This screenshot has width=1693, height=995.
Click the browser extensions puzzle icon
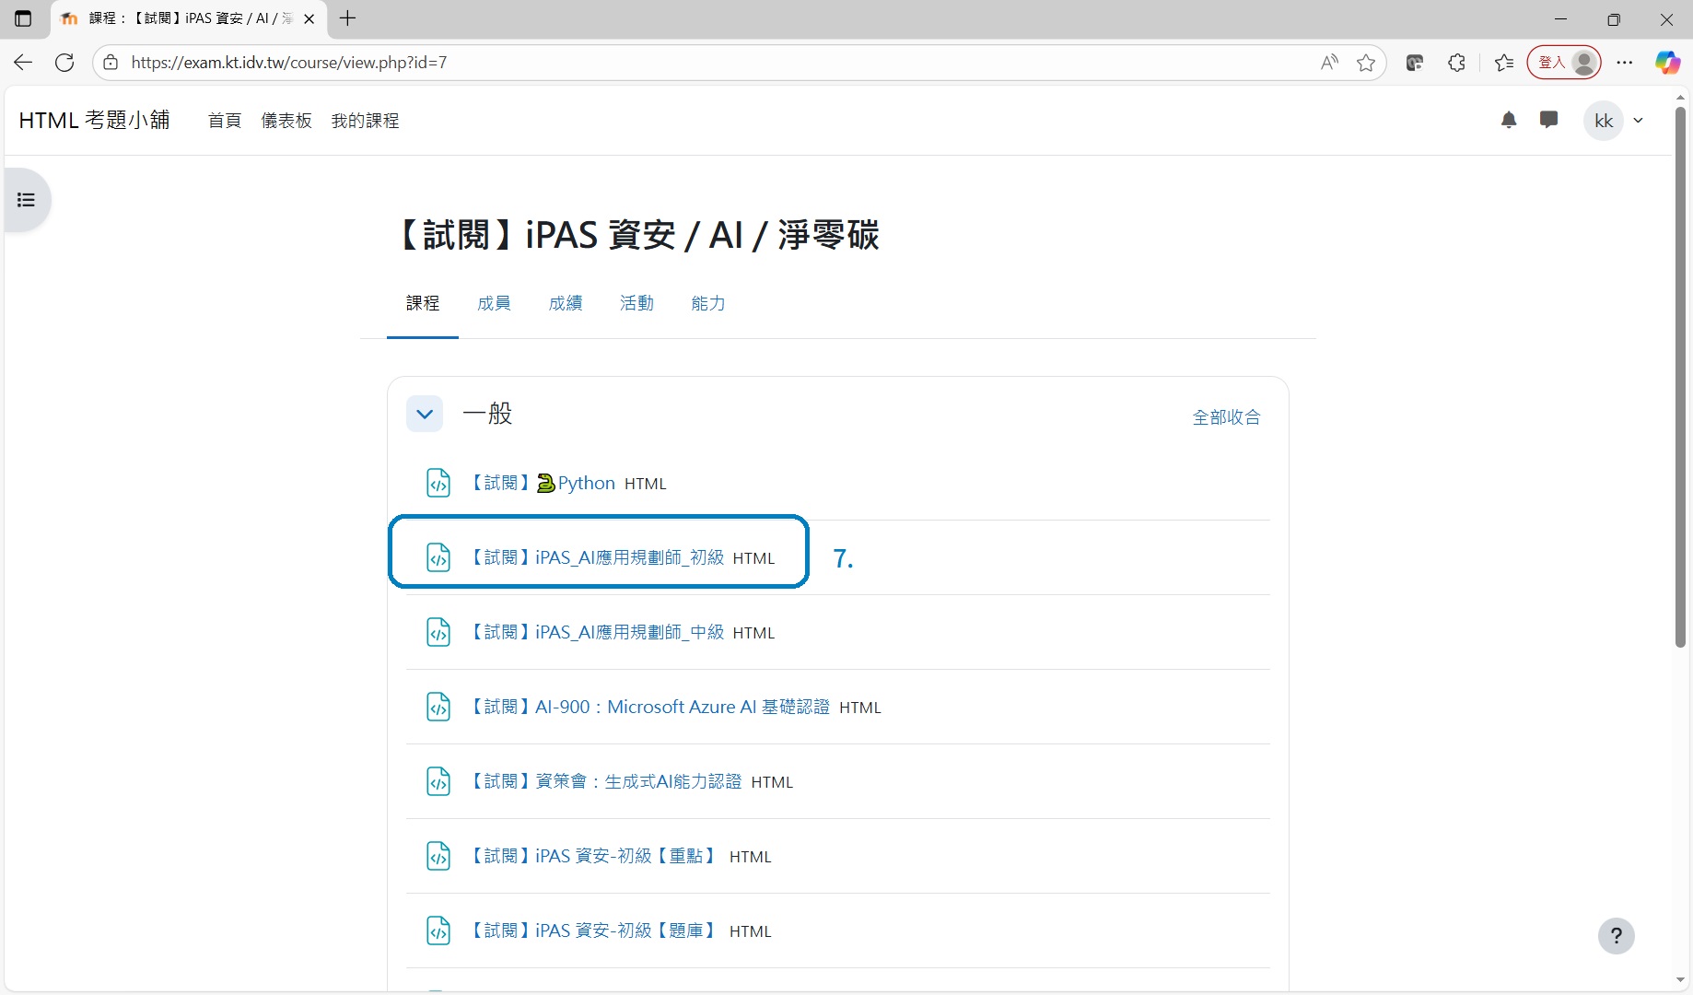click(x=1456, y=63)
